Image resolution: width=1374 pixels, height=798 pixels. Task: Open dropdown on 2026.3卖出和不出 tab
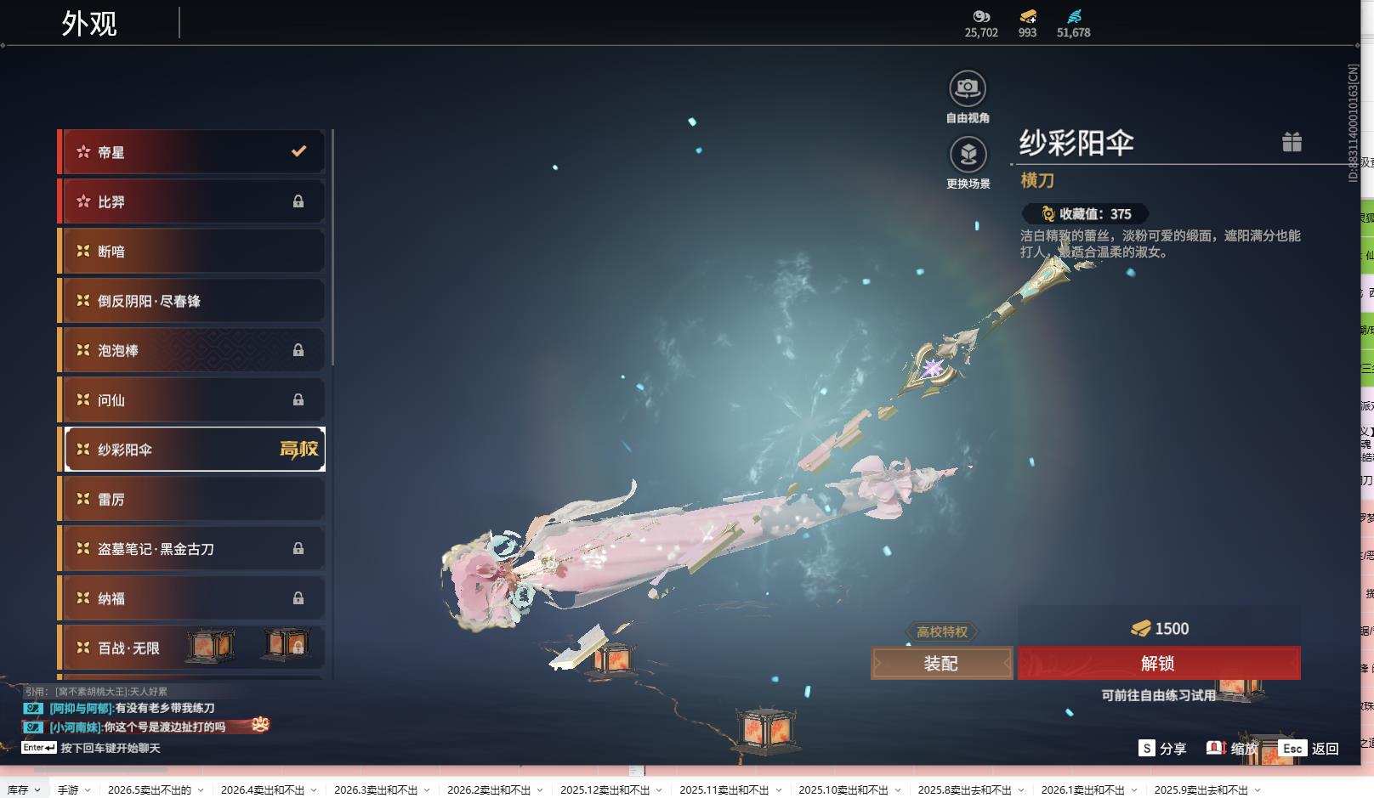(427, 790)
